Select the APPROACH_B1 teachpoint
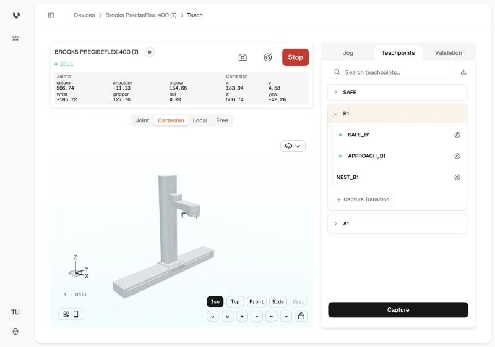Viewport: 495px width, 347px height. pos(366,156)
